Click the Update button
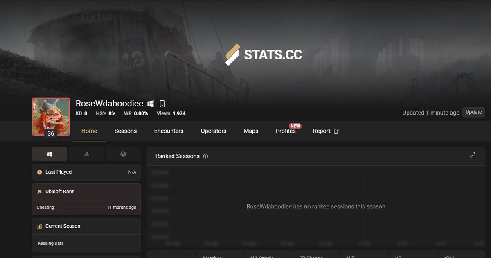 pos(474,112)
